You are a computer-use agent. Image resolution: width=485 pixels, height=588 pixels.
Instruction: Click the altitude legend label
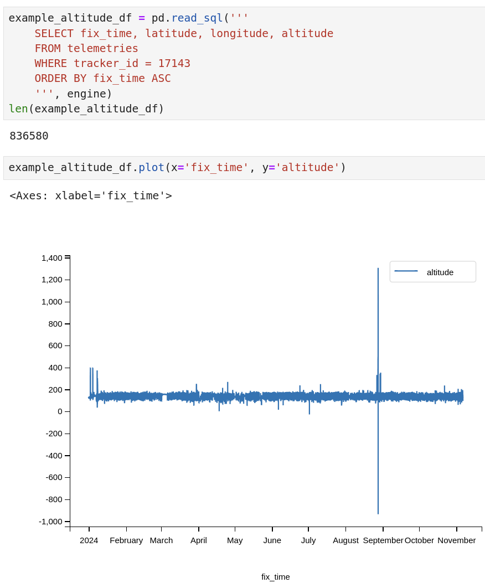pos(440,272)
